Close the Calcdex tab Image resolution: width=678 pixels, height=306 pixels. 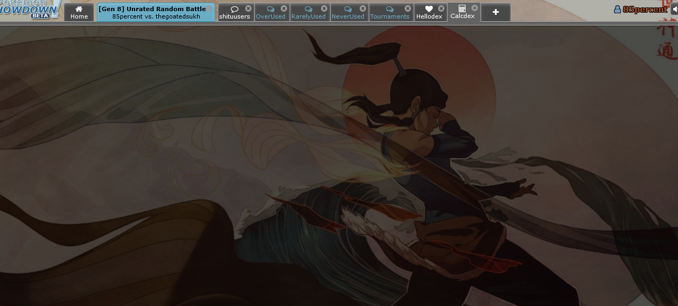[475, 8]
